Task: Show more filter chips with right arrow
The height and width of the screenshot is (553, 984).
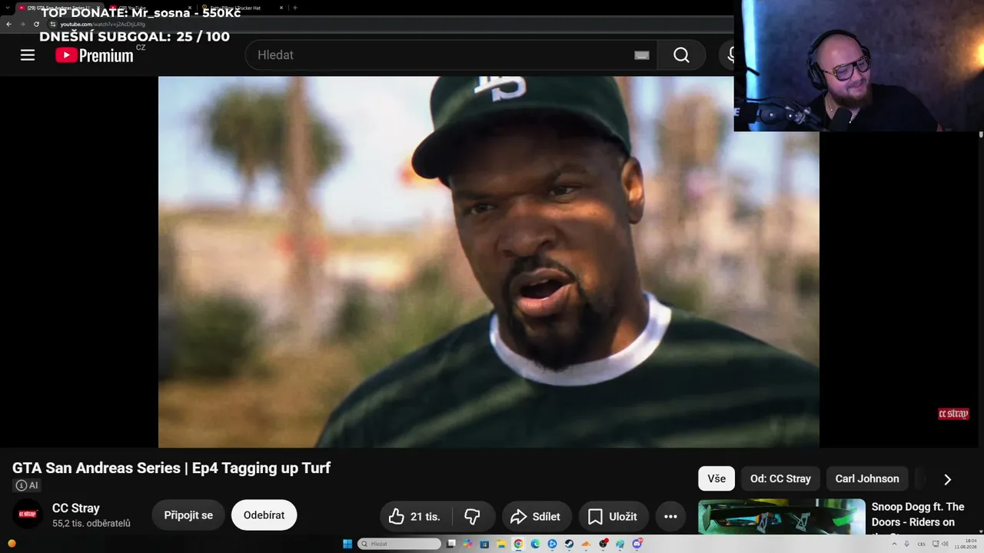Action: (947, 479)
